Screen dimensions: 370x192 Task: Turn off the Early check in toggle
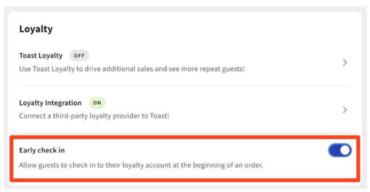(x=340, y=150)
